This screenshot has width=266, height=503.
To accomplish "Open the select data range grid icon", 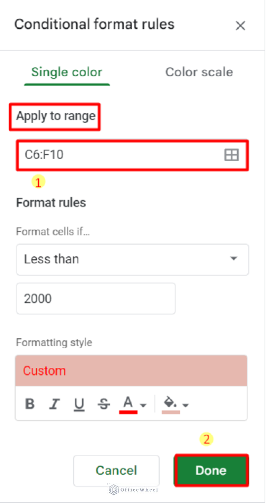I will (x=231, y=155).
